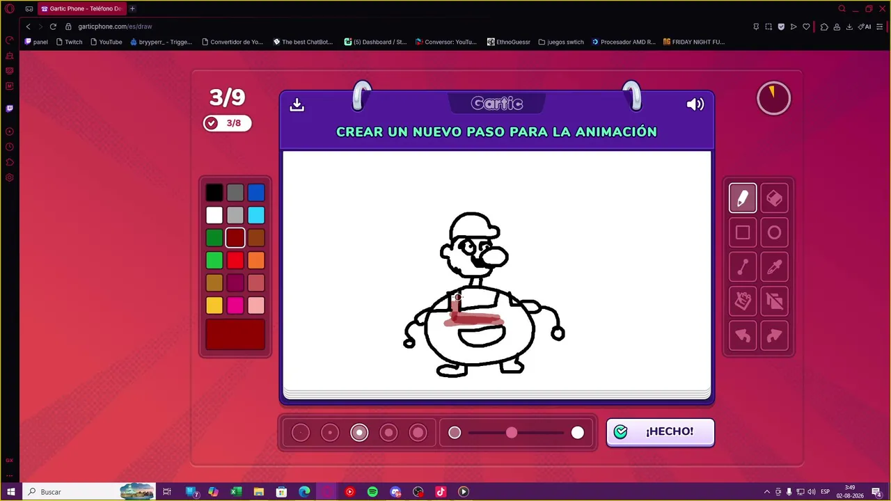This screenshot has width=891, height=501.
Task: Open the Procesador AMD R... bookmark
Action: [x=624, y=42]
